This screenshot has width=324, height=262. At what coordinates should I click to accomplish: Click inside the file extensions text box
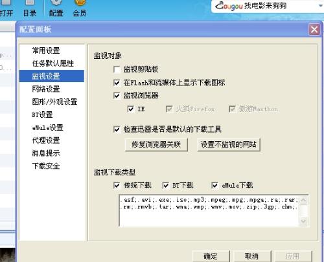pos(209,211)
